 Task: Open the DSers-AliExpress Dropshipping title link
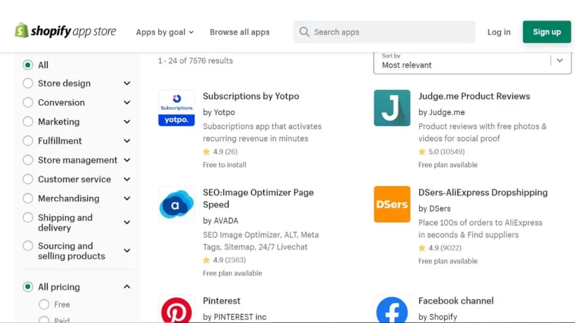point(483,192)
